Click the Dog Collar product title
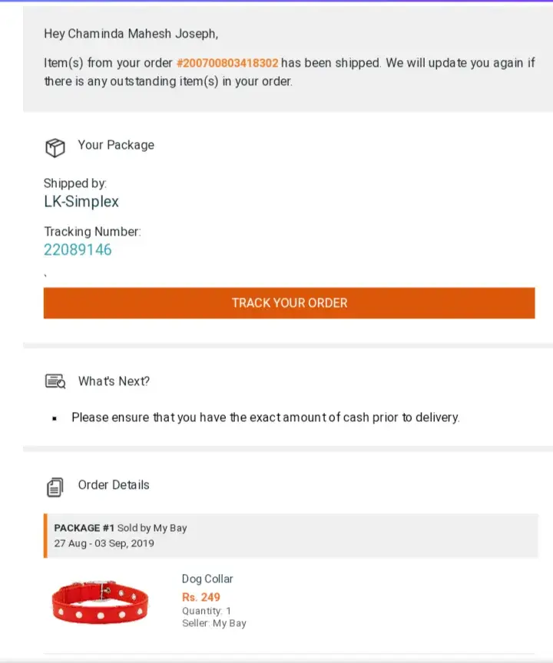The image size is (553, 663). (207, 579)
